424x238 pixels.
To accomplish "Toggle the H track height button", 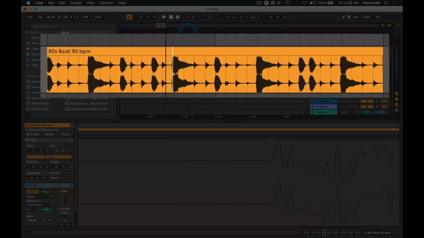I will [383, 25].
